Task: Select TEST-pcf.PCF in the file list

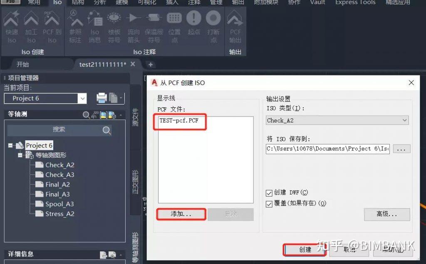Action: 179,122
